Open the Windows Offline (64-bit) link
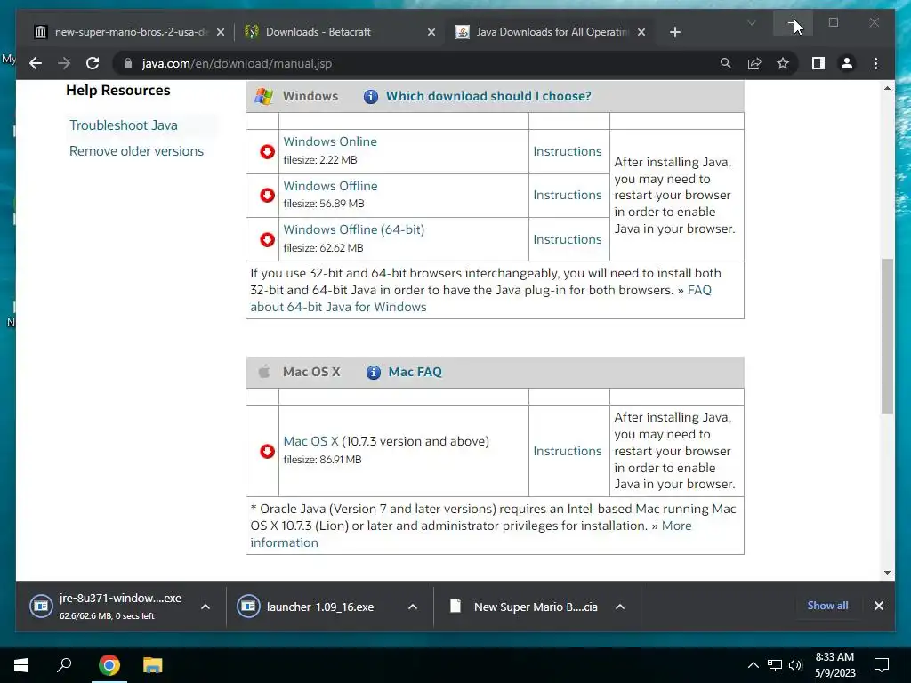Viewport: 911px width, 683px height. pos(354,229)
